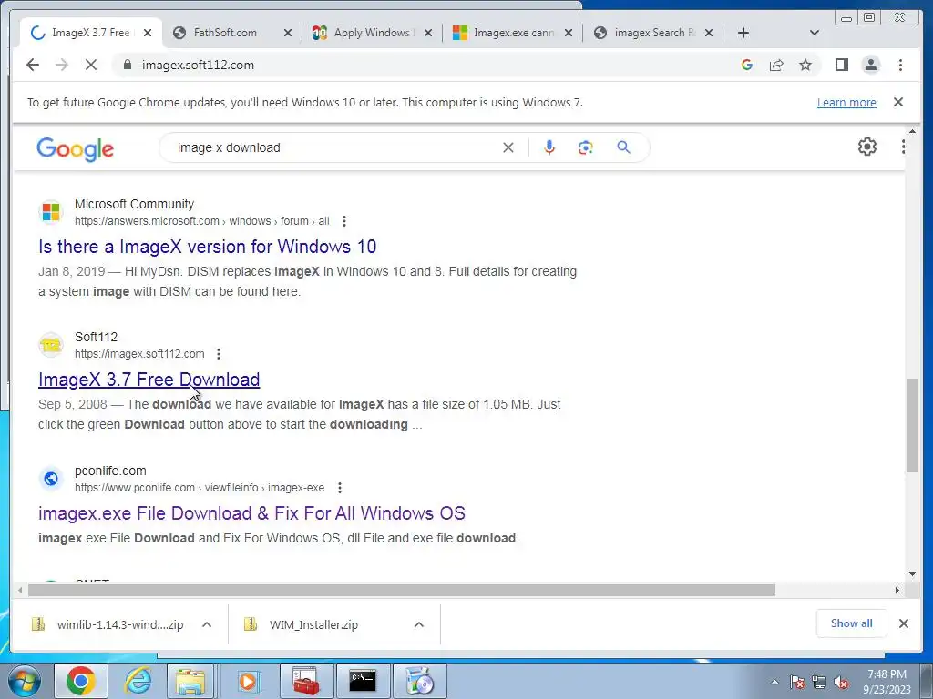The image size is (933, 699).
Task: Start voice search with the microphone
Action: (549, 147)
